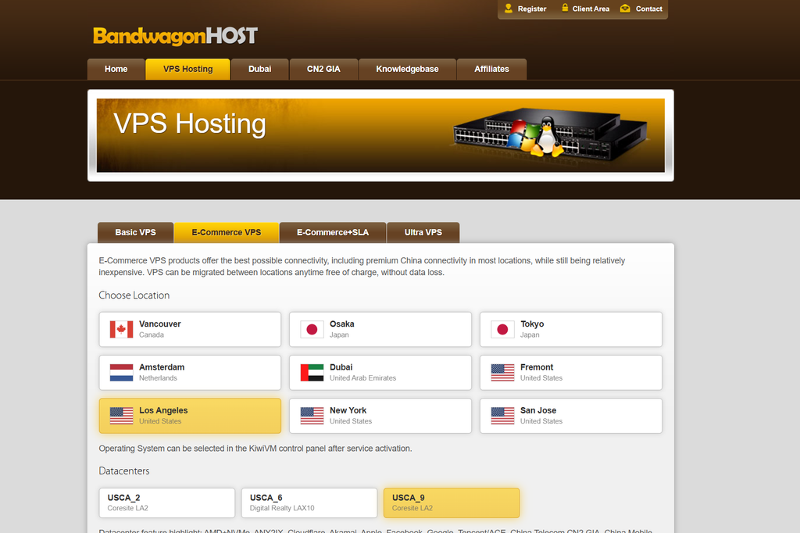Click the US flag for San Jose
The height and width of the screenshot is (533, 800).
click(x=502, y=416)
